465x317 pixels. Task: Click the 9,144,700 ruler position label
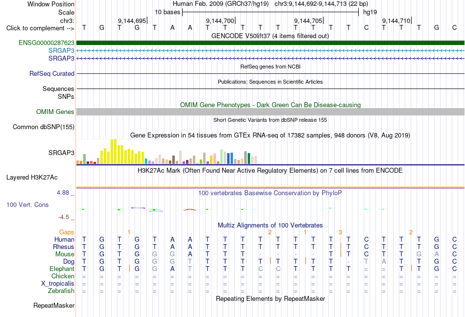tap(220, 21)
